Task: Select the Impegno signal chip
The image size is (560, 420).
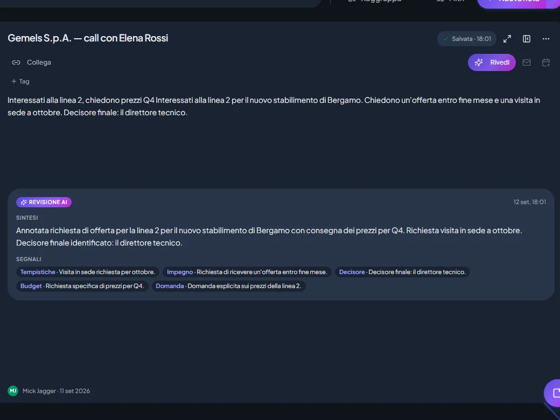Action: tap(247, 272)
